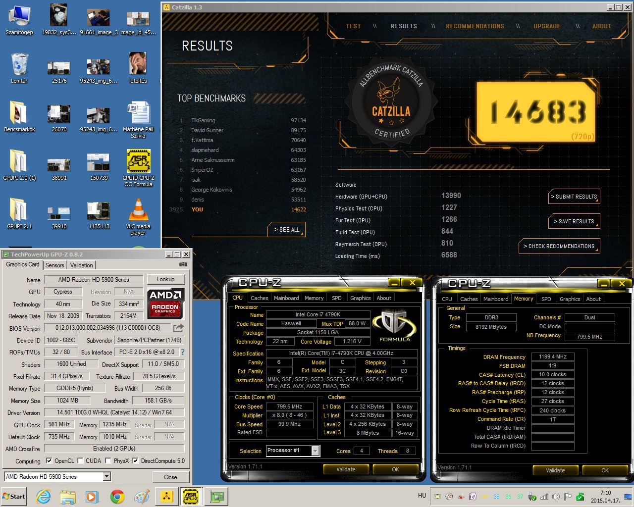Open the letöltés image file
Image resolution: width=634 pixels, height=507 pixels.
(138, 68)
